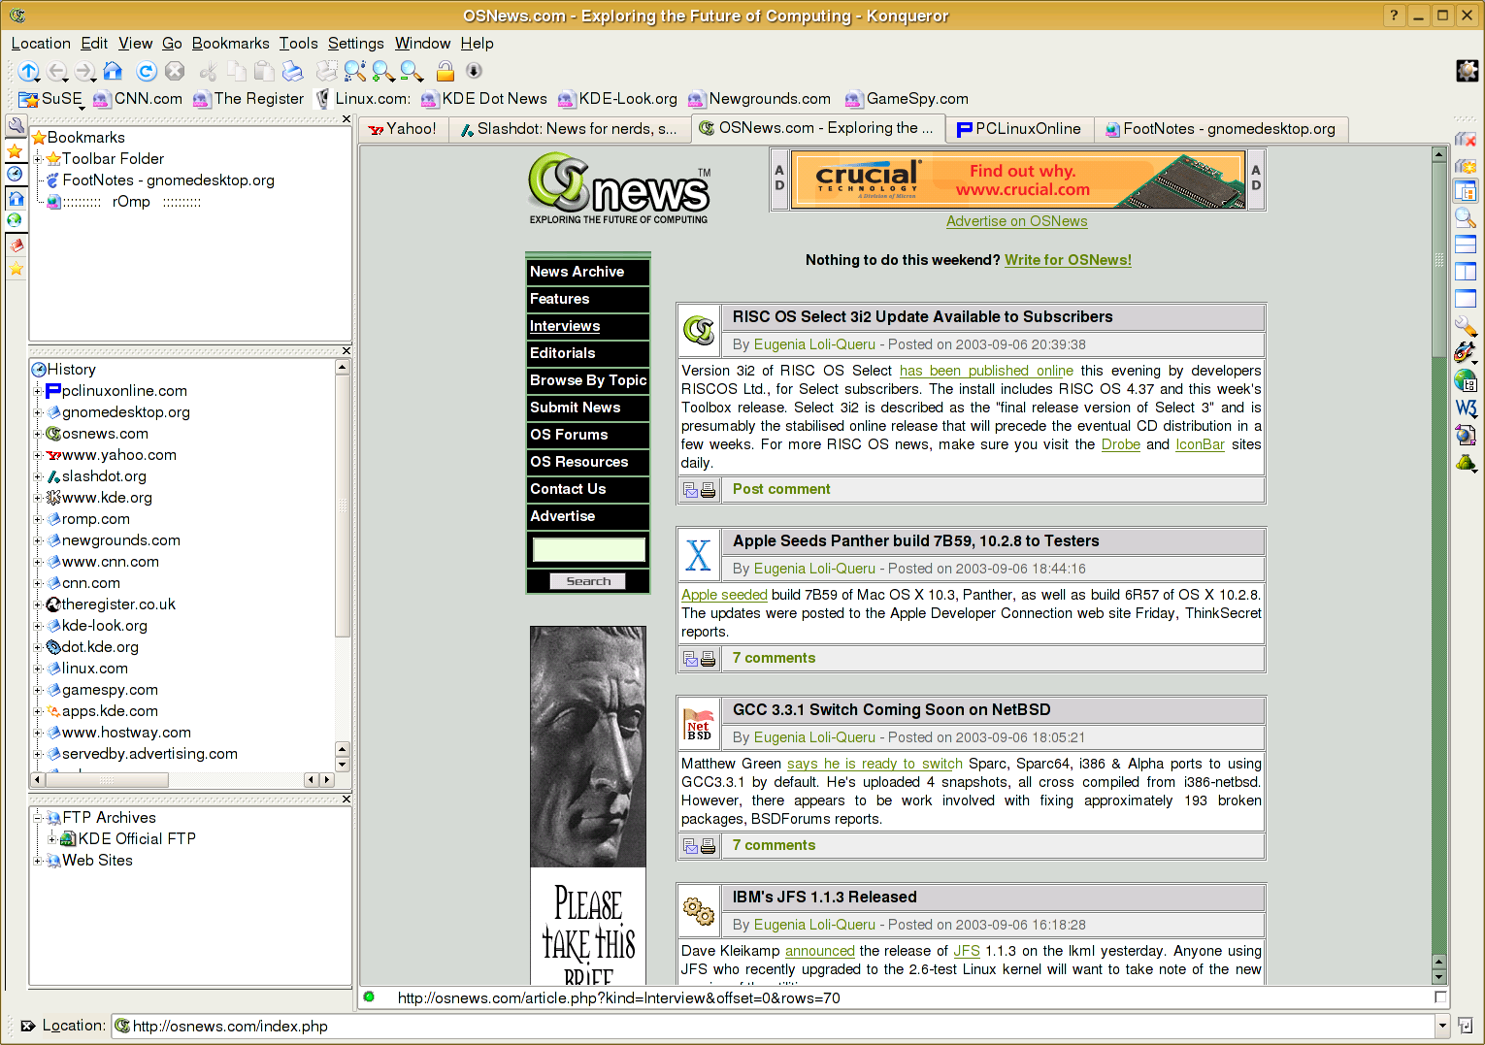Close the Bookmarks sidebar panel
This screenshot has width=1485, height=1045.
346,119
